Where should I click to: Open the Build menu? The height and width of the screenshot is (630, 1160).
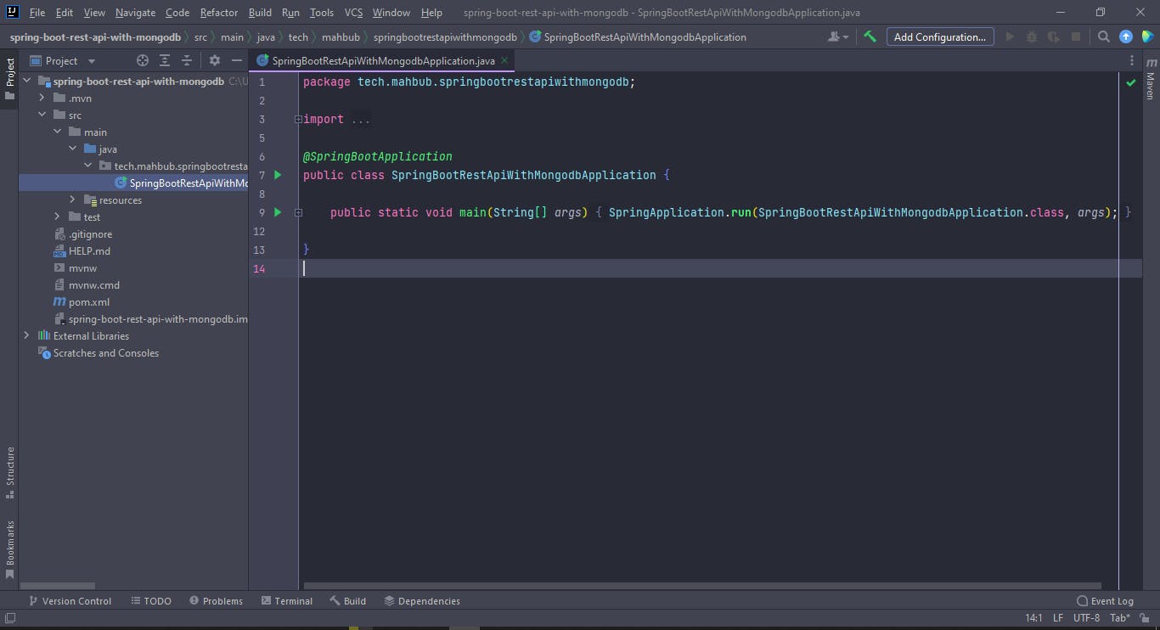[260, 13]
